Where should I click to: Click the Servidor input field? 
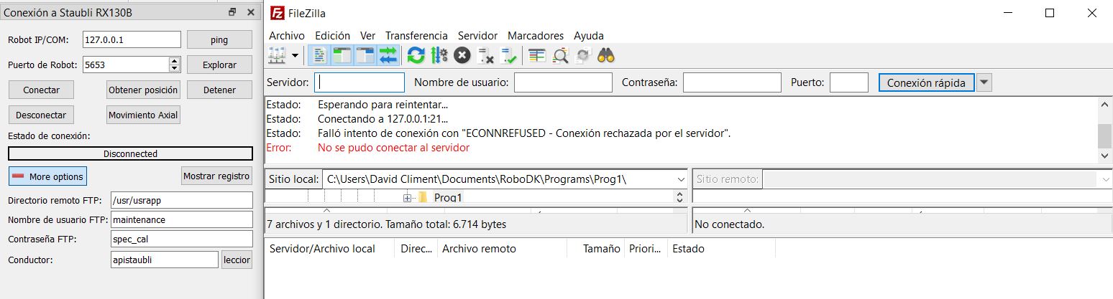[359, 82]
